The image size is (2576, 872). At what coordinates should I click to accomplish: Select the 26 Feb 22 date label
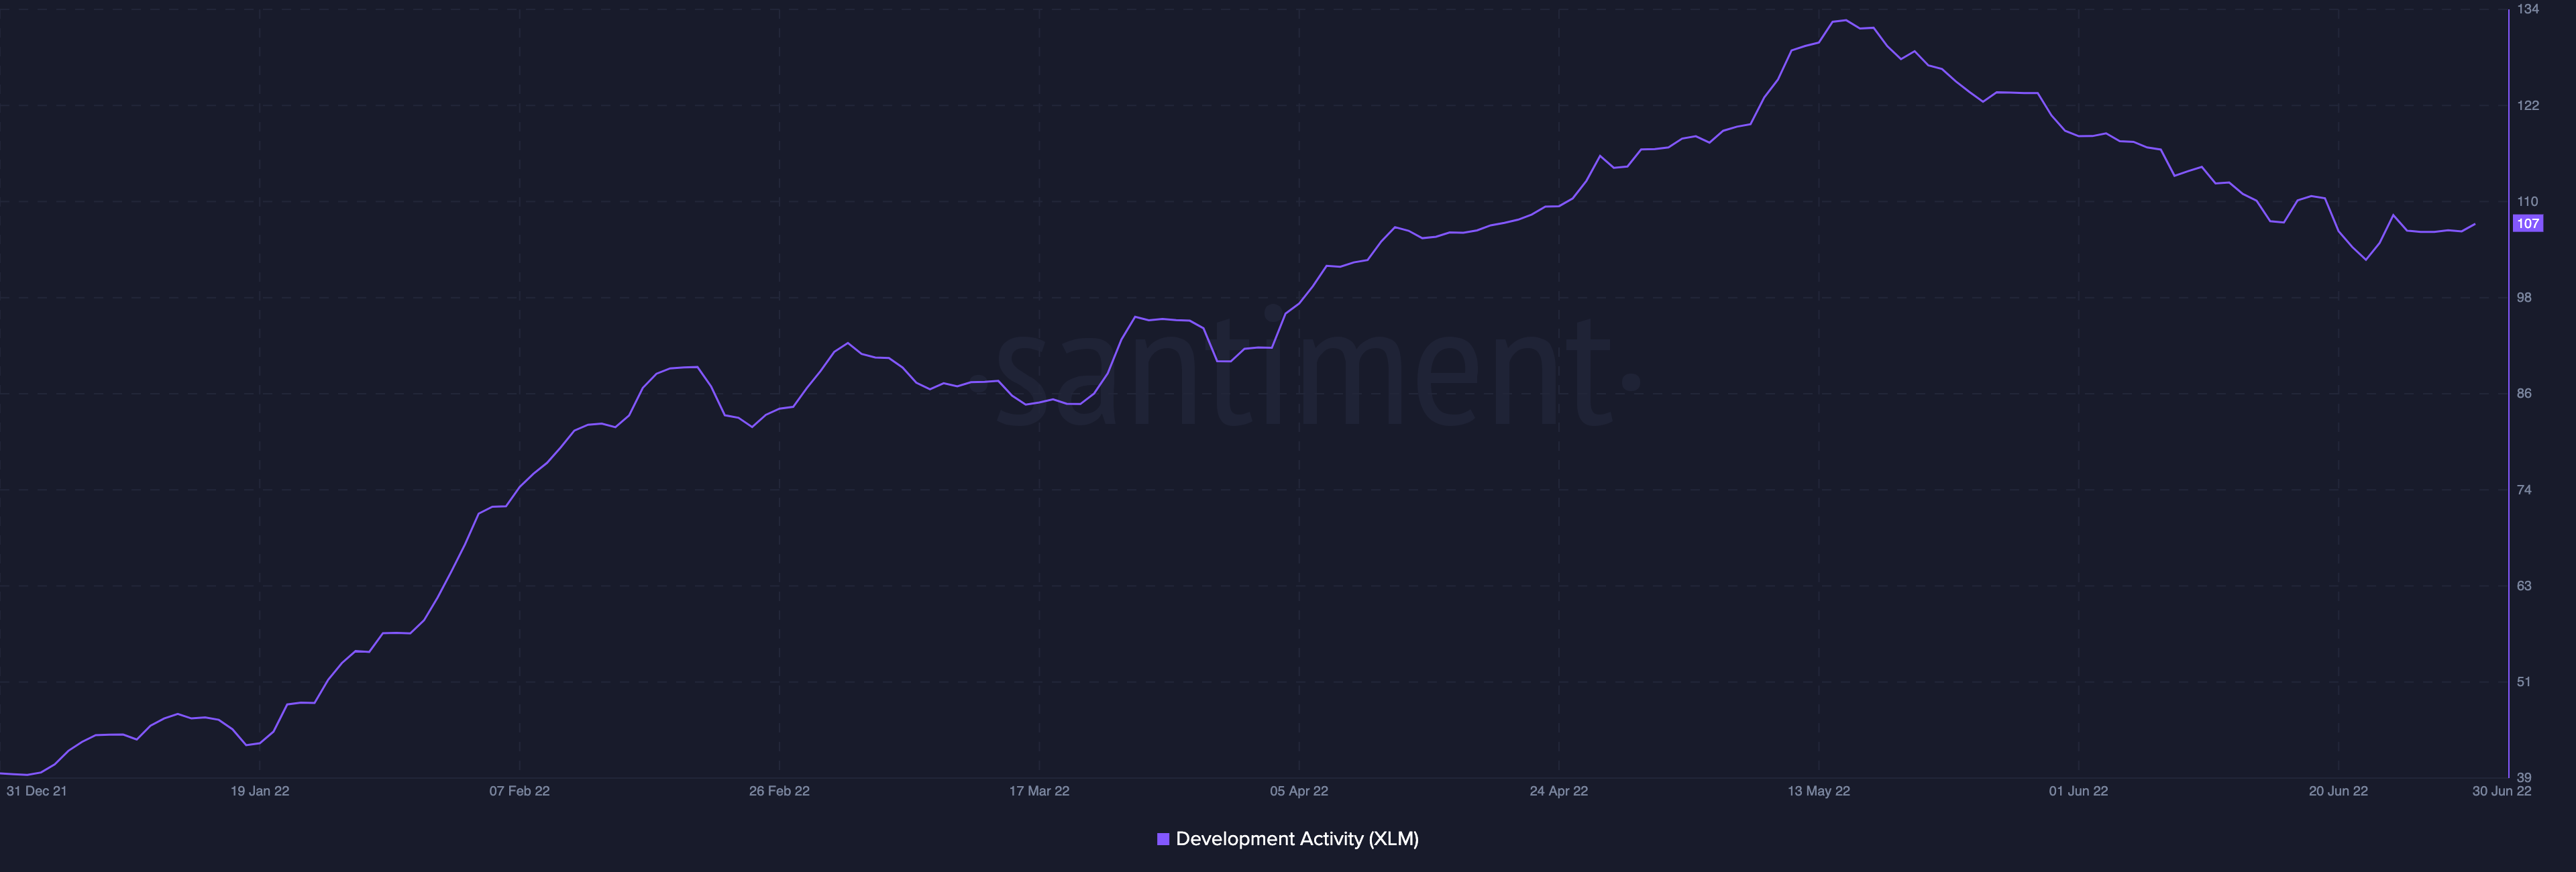point(779,791)
